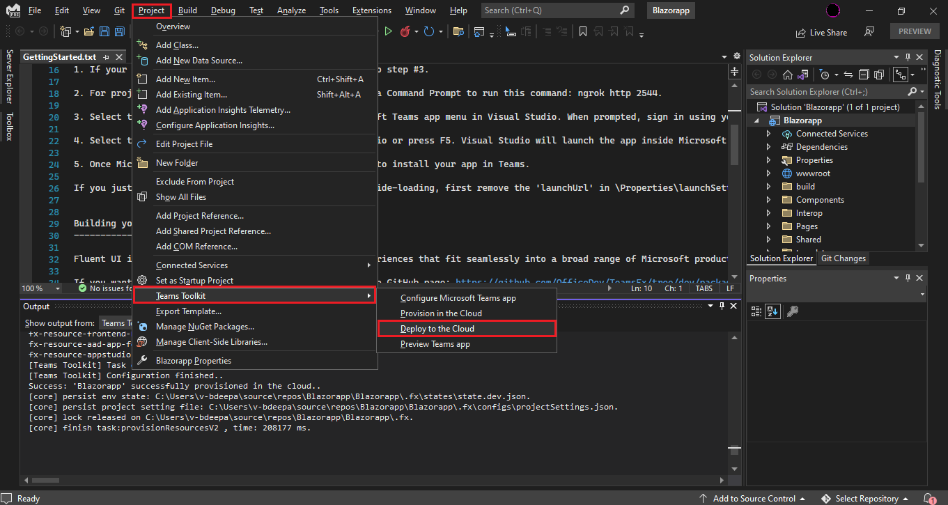Select Provision in the Cloud
Screen dimensions: 948x505
point(467,313)
